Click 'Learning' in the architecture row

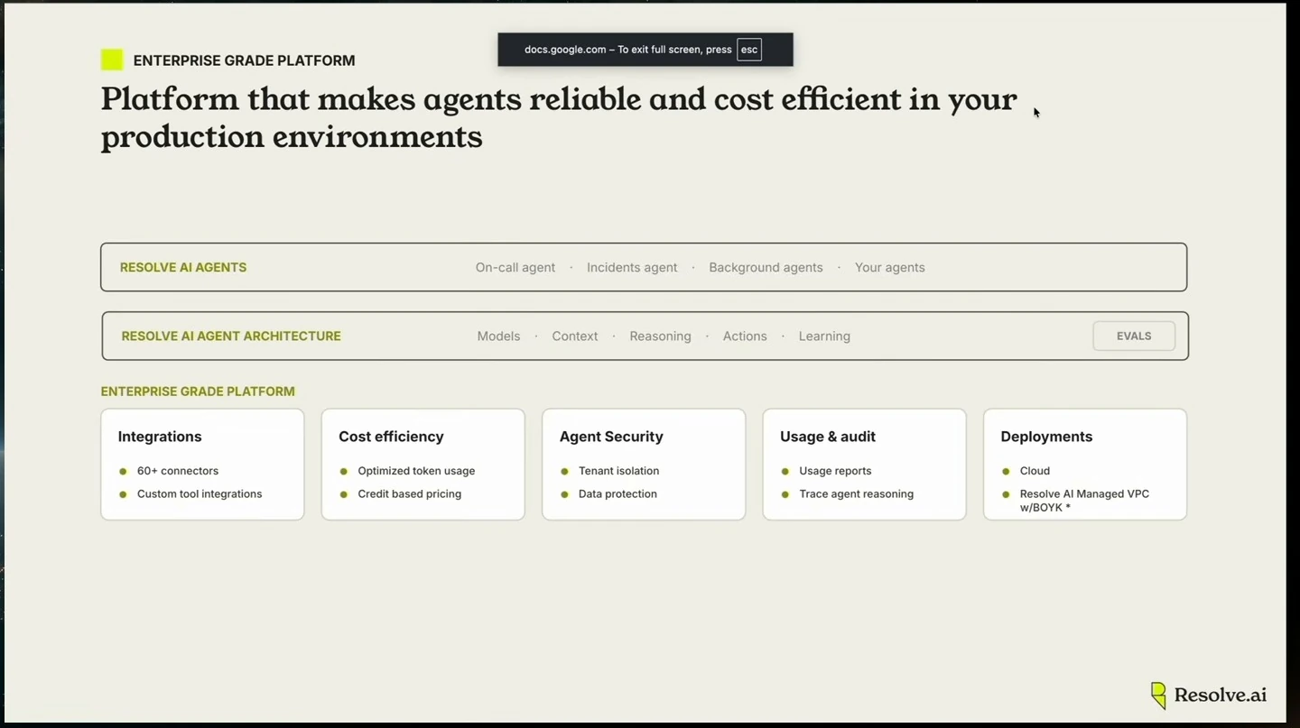[824, 336]
